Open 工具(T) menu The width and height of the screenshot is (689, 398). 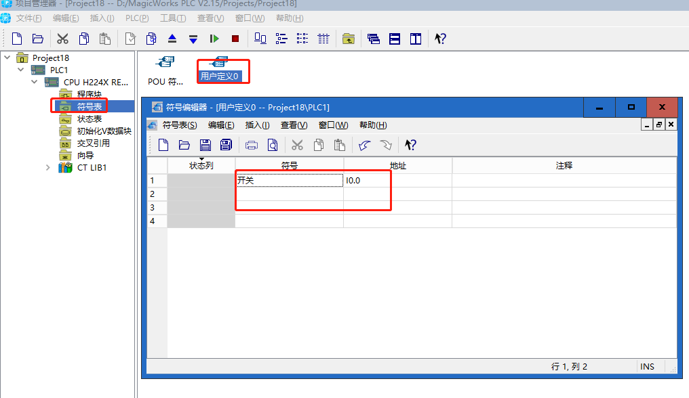click(173, 18)
